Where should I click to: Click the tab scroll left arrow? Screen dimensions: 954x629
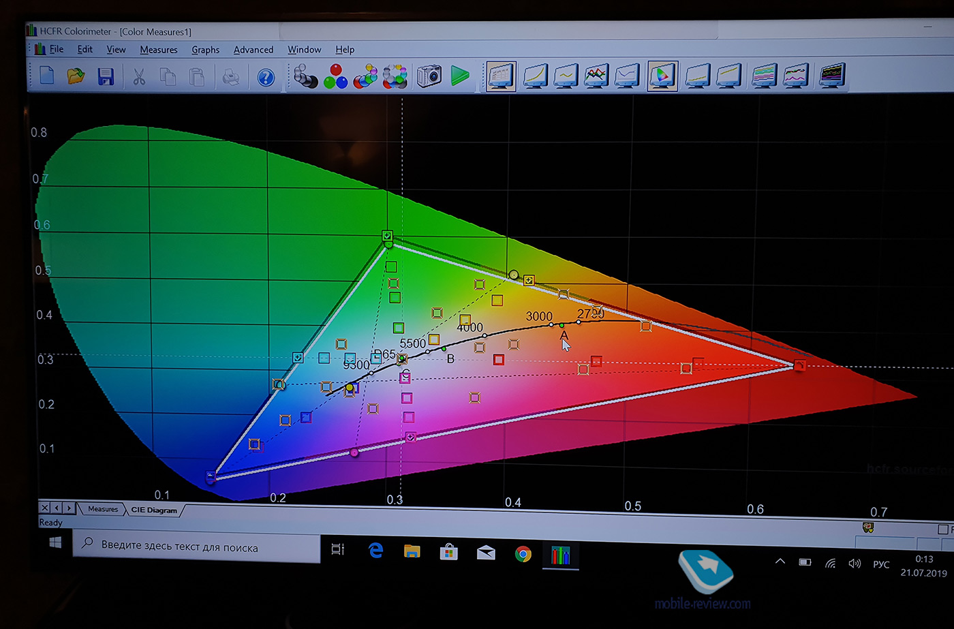(x=57, y=508)
